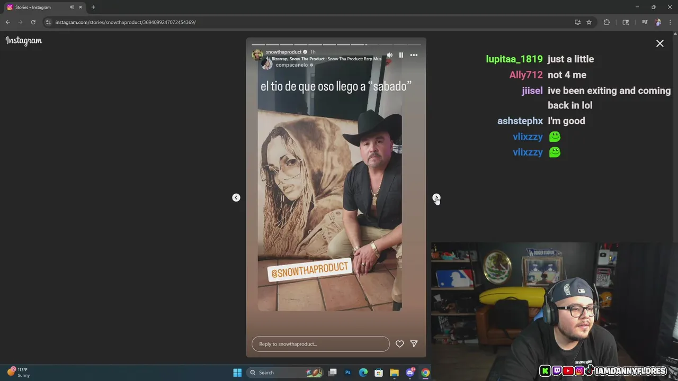Click the taskbar Search box
The height and width of the screenshot is (381, 678).
click(x=286, y=373)
